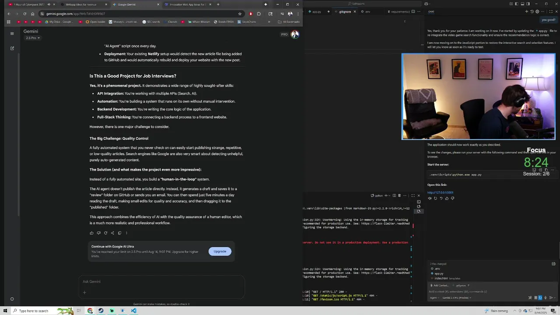Open index.html in changed files list
Image resolution: width=560 pixels, height=315 pixels.
441,278
